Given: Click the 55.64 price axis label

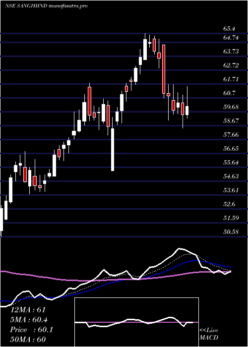Looking at the screenshot, I should point(231,163).
